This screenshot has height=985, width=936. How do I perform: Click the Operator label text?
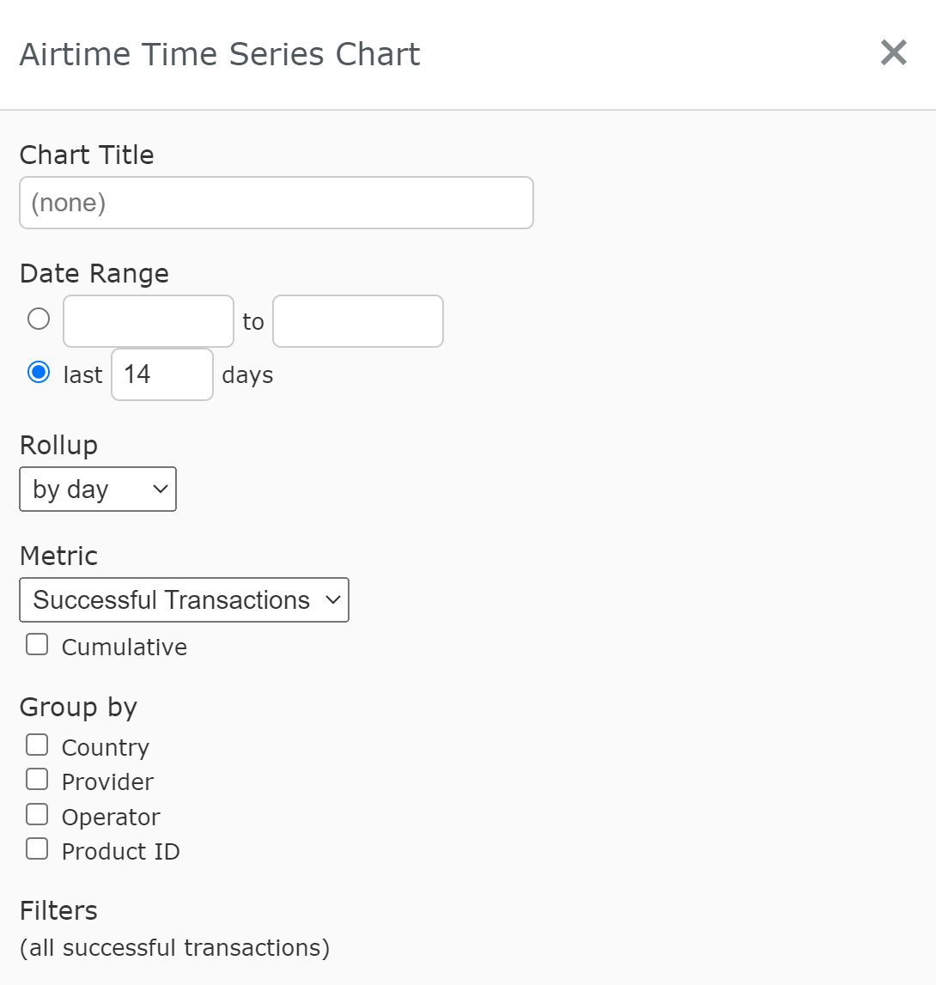tap(111, 818)
